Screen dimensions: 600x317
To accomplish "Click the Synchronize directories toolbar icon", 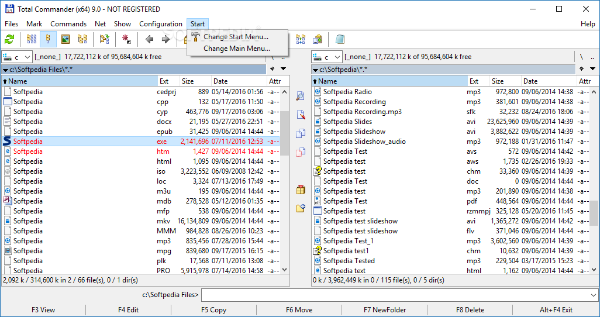I will click(x=301, y=39).
